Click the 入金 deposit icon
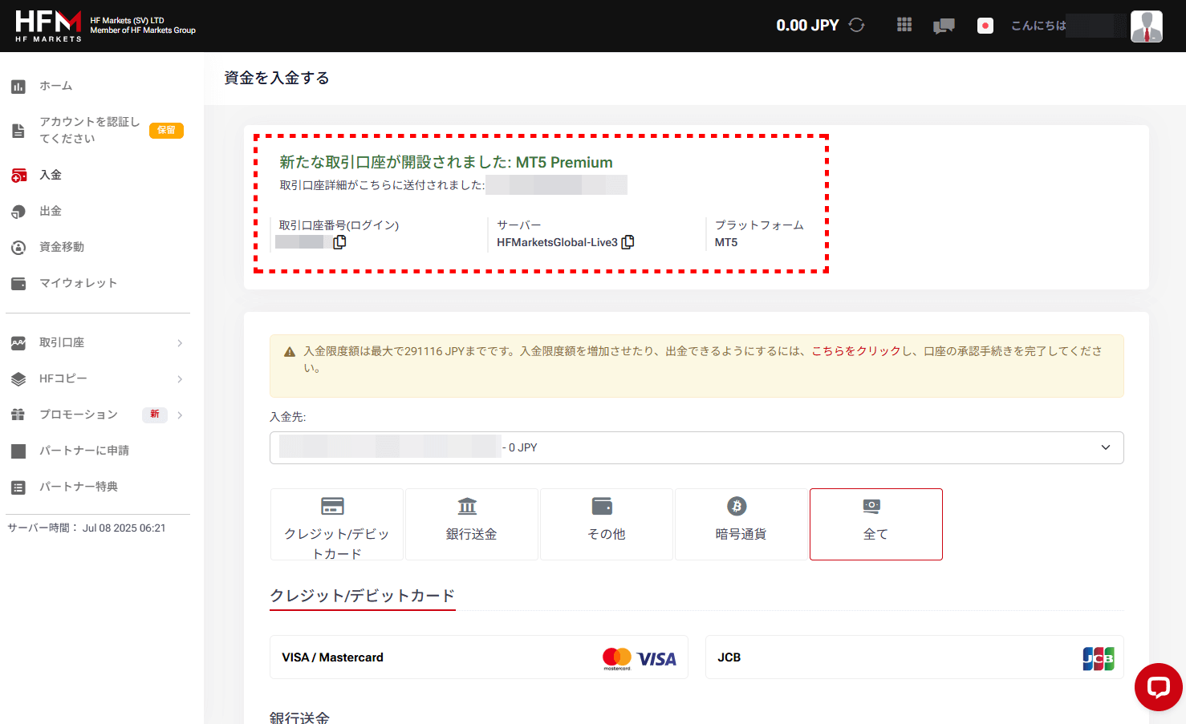1186x724 pixels. (18, 175)
